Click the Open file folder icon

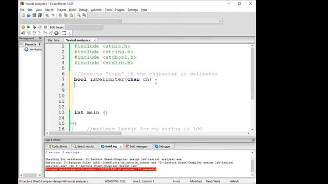[29, 15]
